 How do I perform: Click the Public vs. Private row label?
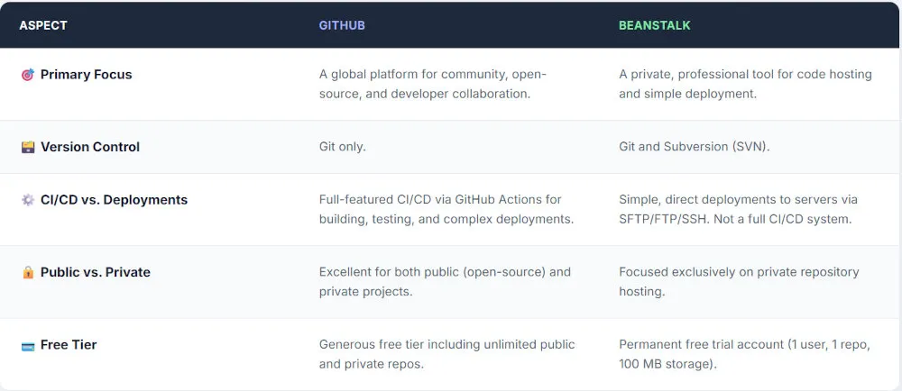96,272
